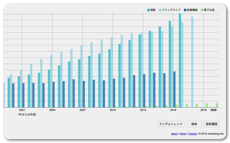
Task: Select the 2010 year axis label
Action: (113, 110)
